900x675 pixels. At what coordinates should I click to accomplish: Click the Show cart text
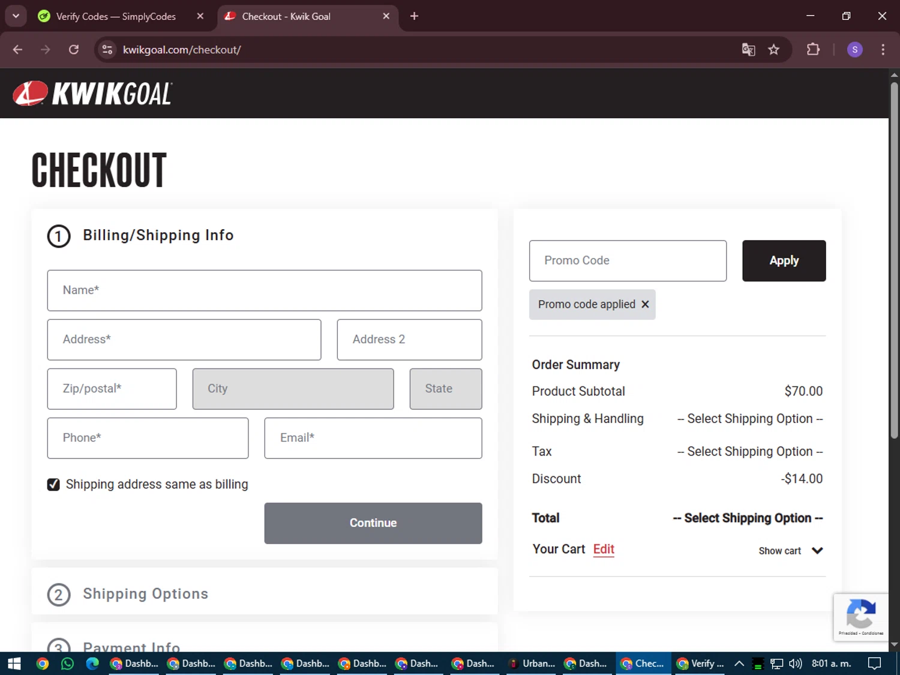(x=779, y=551)
